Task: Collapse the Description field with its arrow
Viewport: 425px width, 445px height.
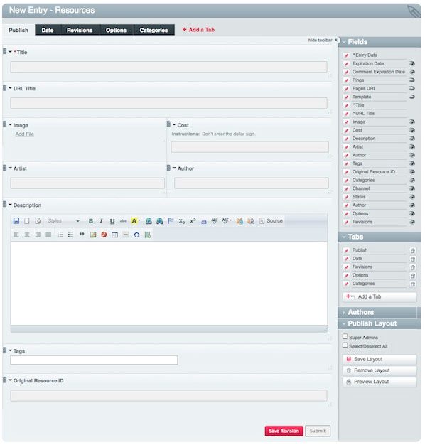Action: (x=10, y=205)
